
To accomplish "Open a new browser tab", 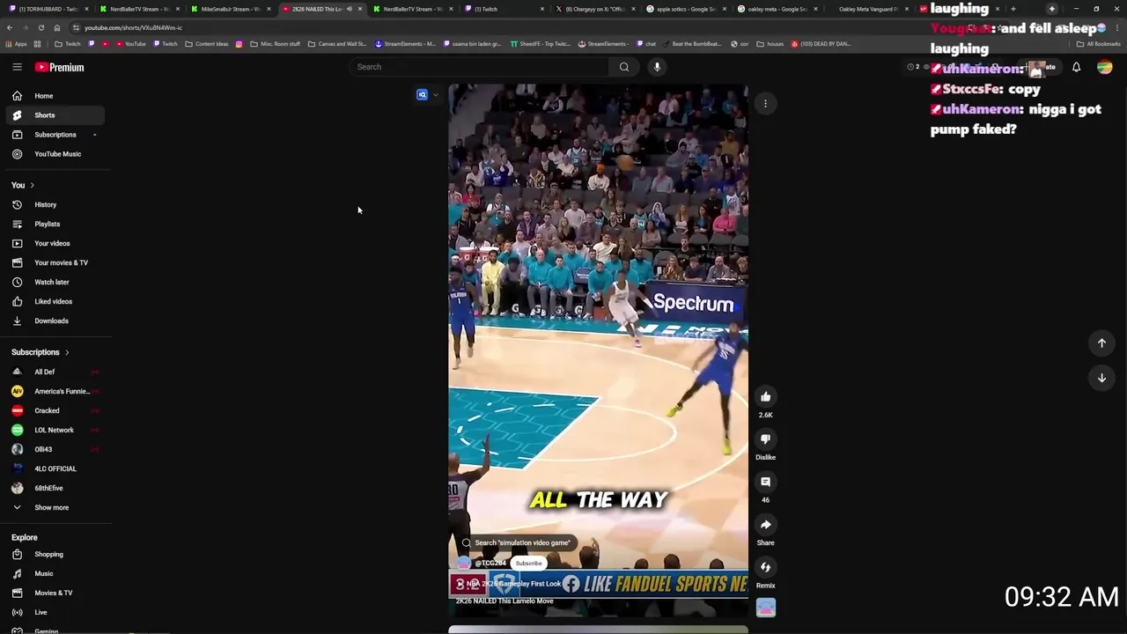I will [1013, 9].
